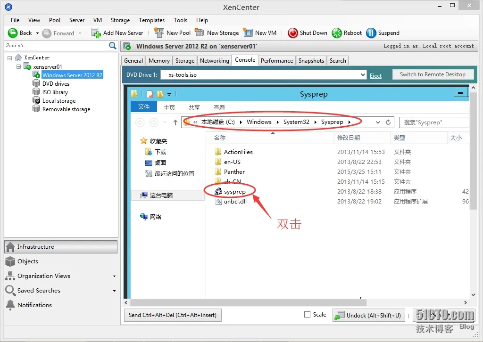
Task: Click Switch to Remote Desktop button
Action: 433,74
